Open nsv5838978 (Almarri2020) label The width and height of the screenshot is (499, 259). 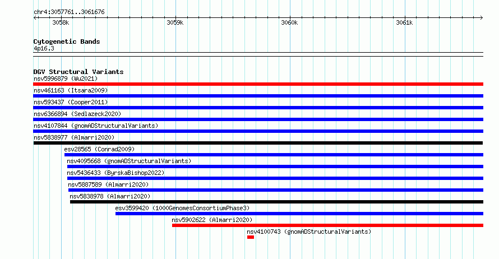pos(110,196)
